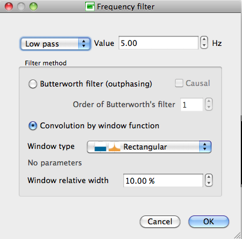
Task: Click the Butterworth order field showing 1
Action: click(191, 105)
